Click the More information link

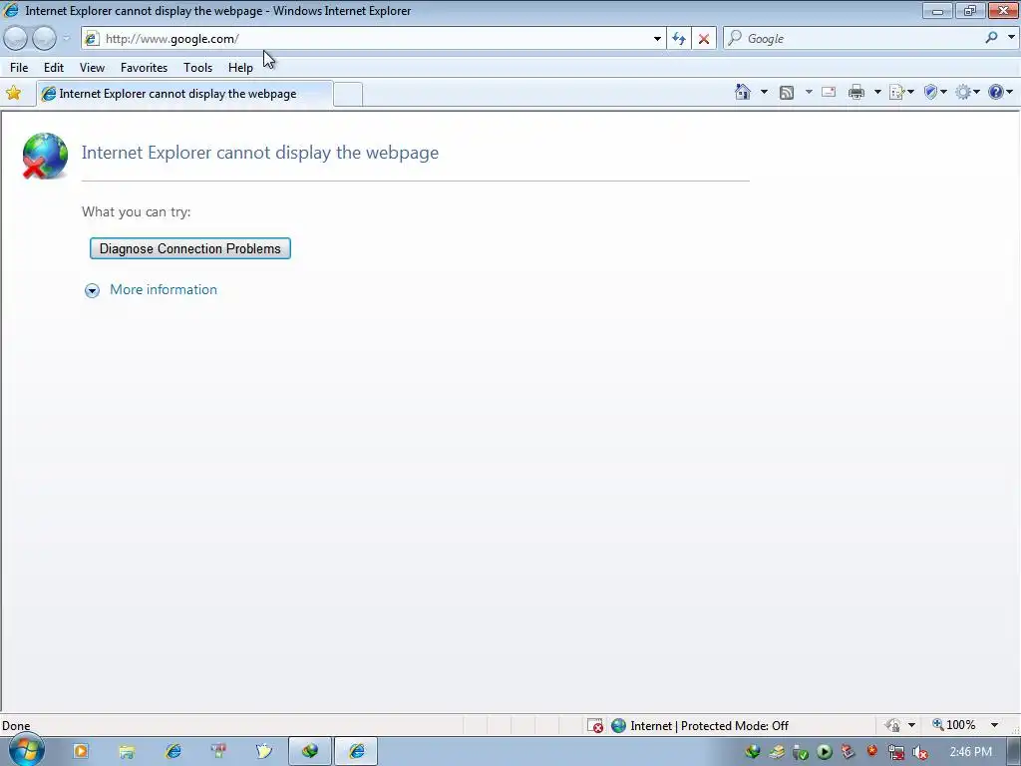pyautogui.click(x=164, y=290)
